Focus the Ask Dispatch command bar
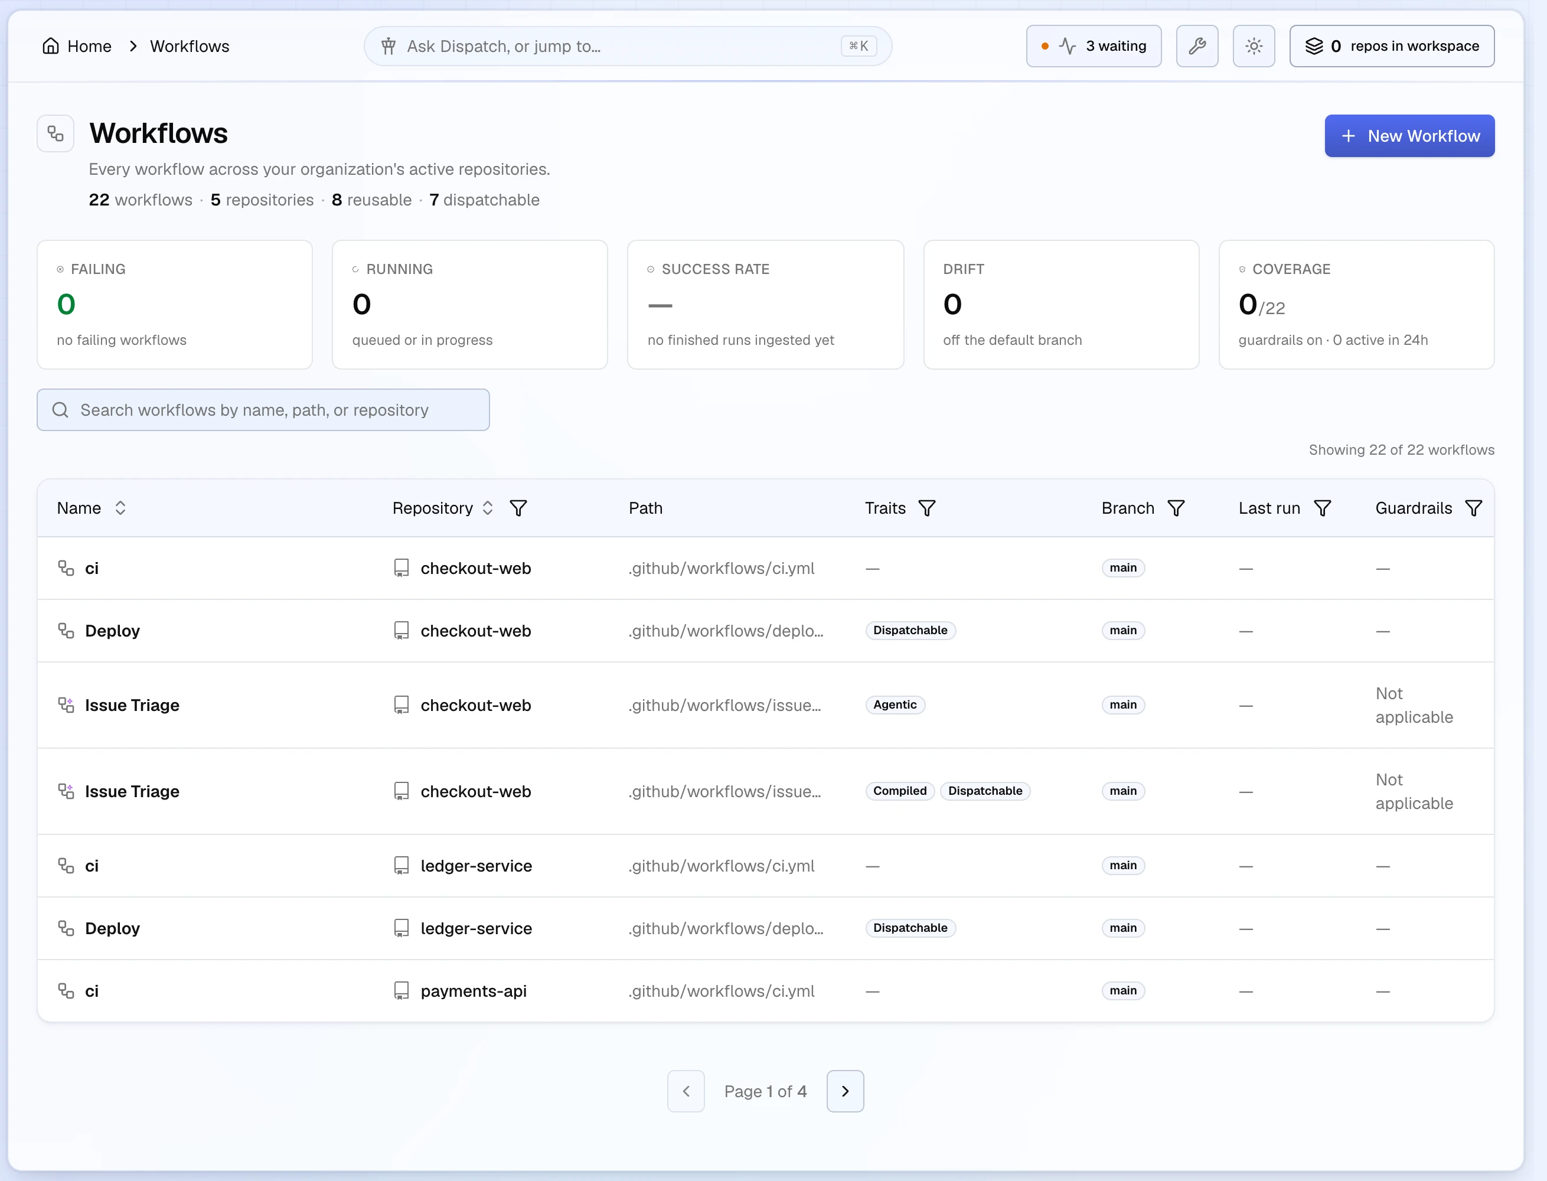Viewport: 1547px width, 1181px height. click(x=628, y=47)
